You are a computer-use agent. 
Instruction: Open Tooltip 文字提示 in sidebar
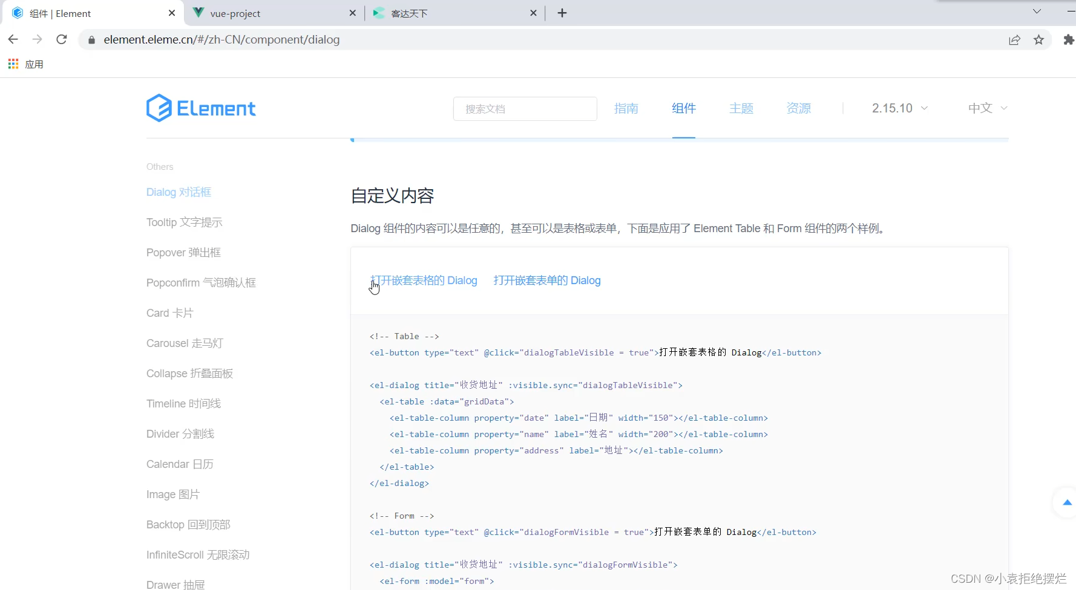(185, 222)
